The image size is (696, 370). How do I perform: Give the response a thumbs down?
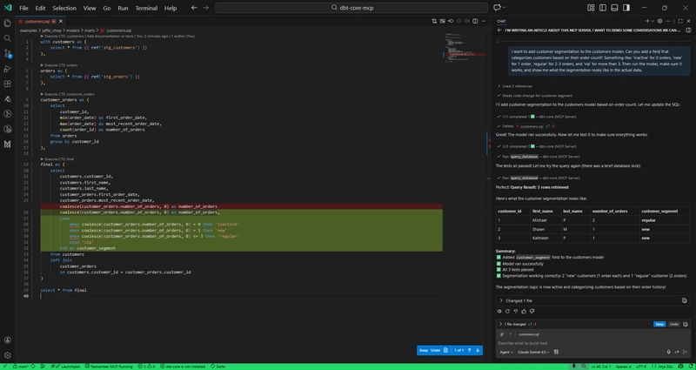pos(532,312)
